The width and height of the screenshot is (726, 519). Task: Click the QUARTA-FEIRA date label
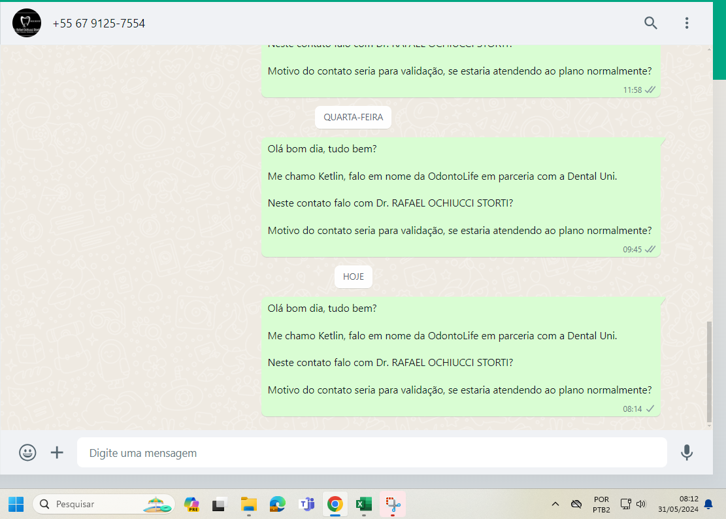[353, 117]
